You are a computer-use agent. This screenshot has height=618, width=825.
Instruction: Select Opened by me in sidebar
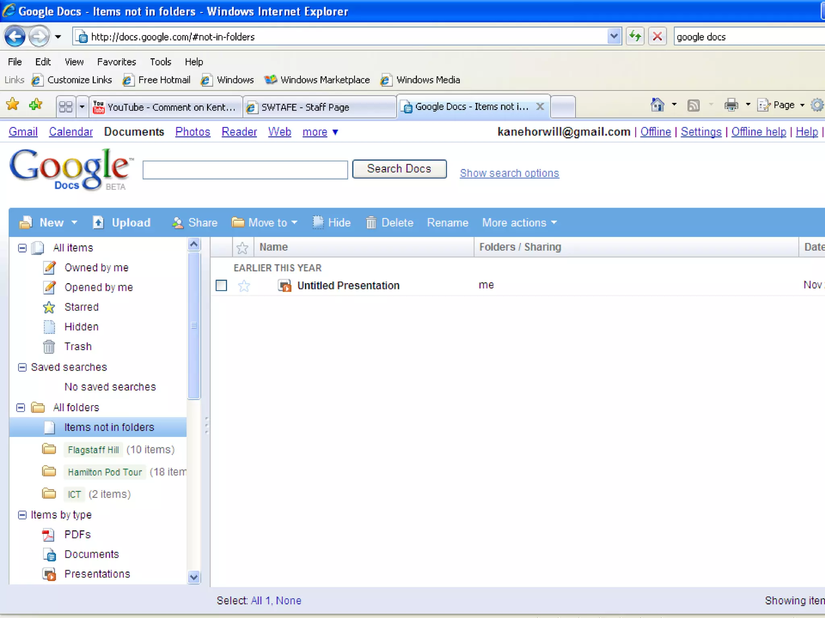pos(99,287)
